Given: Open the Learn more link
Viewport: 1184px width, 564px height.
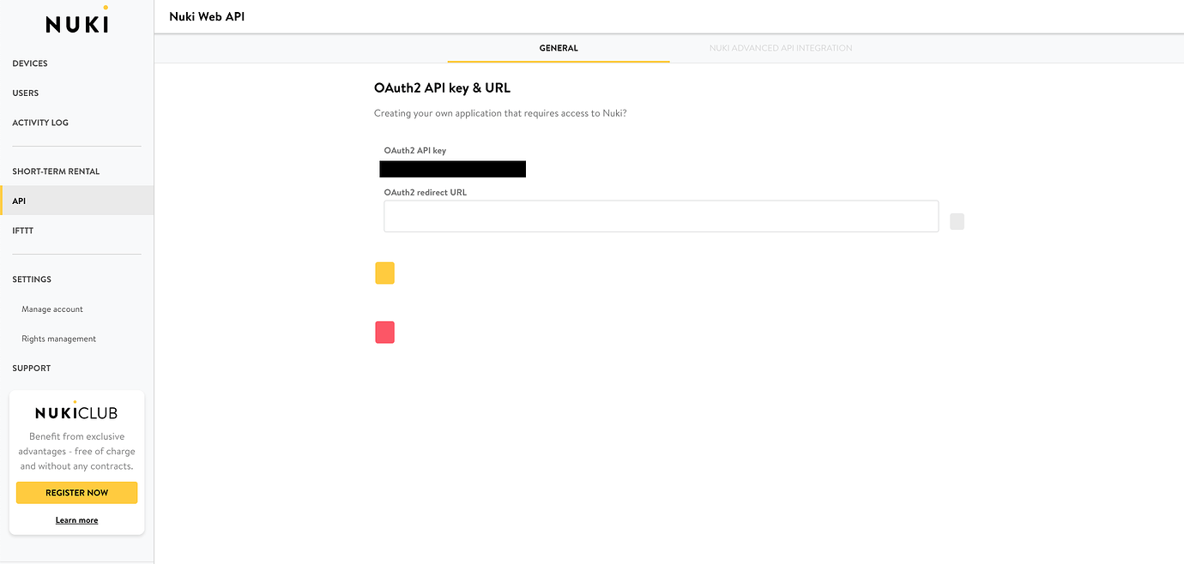Looking at the screenshot, I should coord(76,519).
